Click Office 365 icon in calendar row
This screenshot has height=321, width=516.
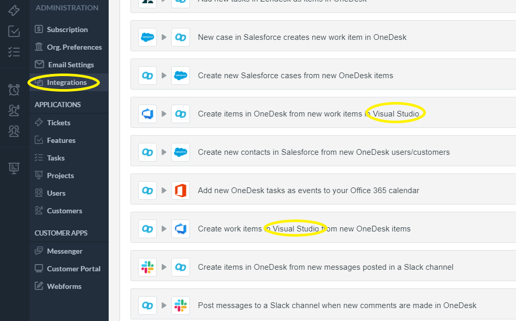[x=181, y=191]
